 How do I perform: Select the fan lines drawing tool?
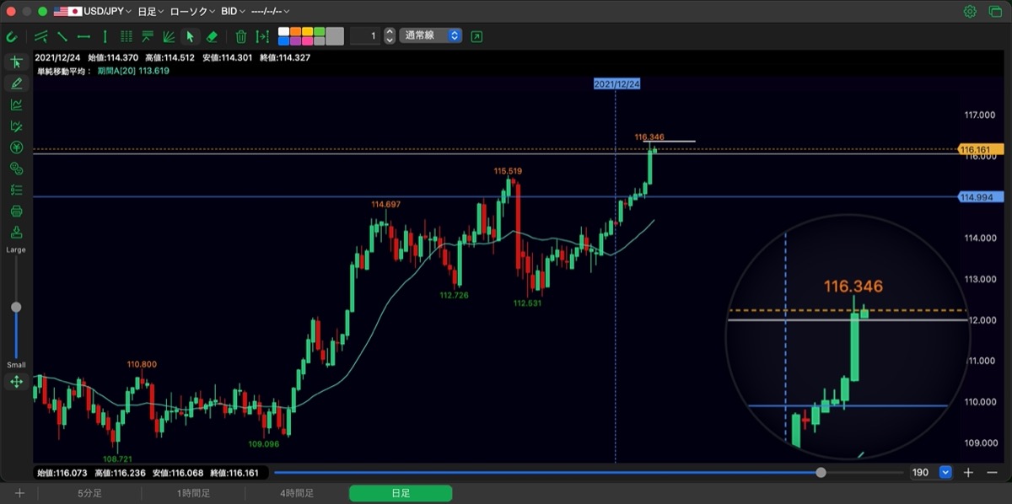point(169,36)
